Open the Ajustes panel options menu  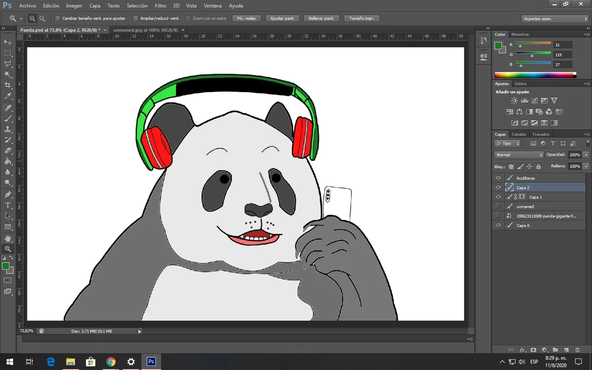click(x=587, y=84)
